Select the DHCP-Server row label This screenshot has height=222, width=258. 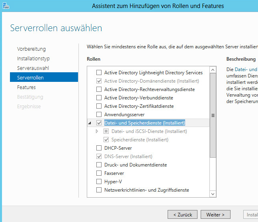118,148
